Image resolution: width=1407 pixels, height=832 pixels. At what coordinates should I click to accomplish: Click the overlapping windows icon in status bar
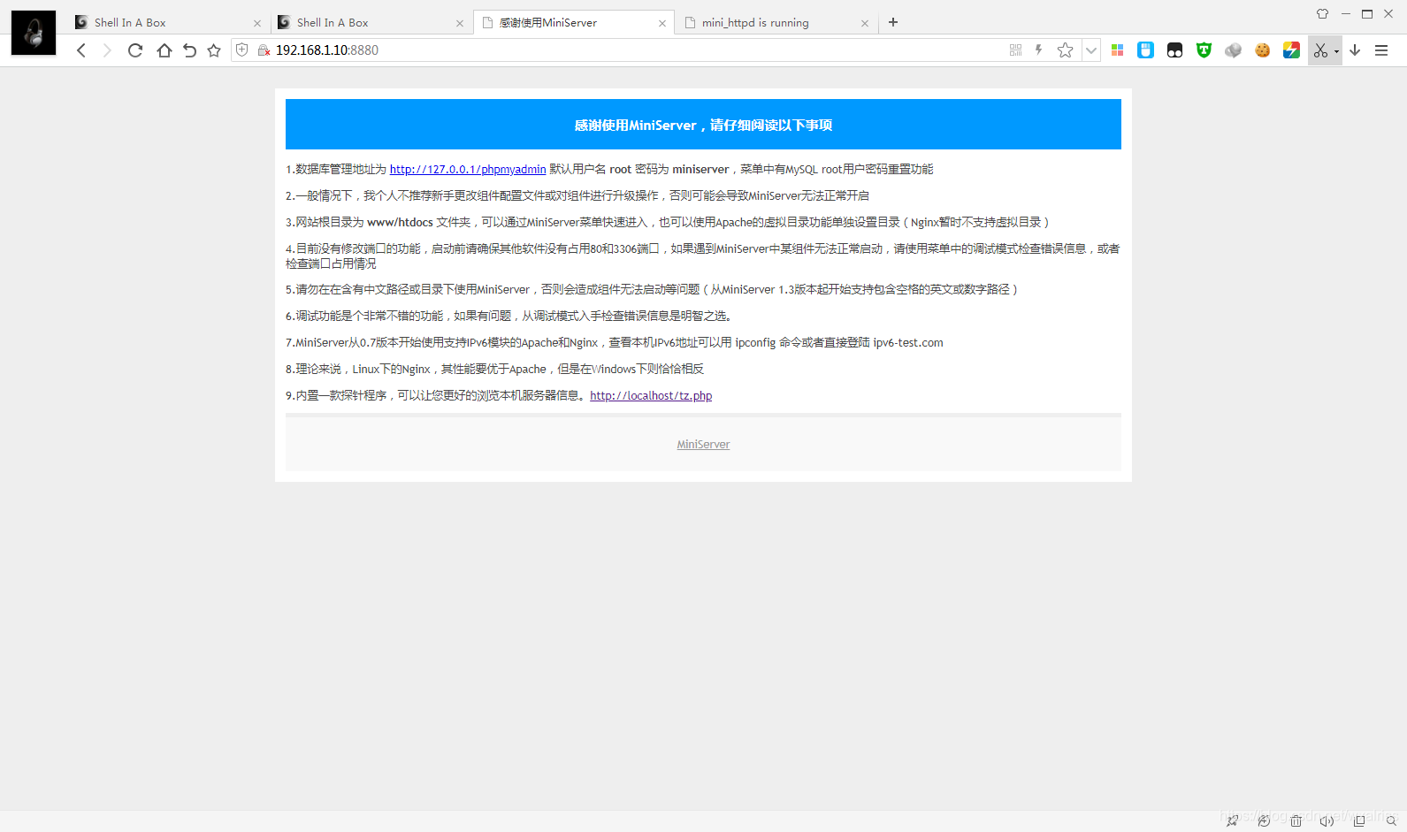(1359, 821)
